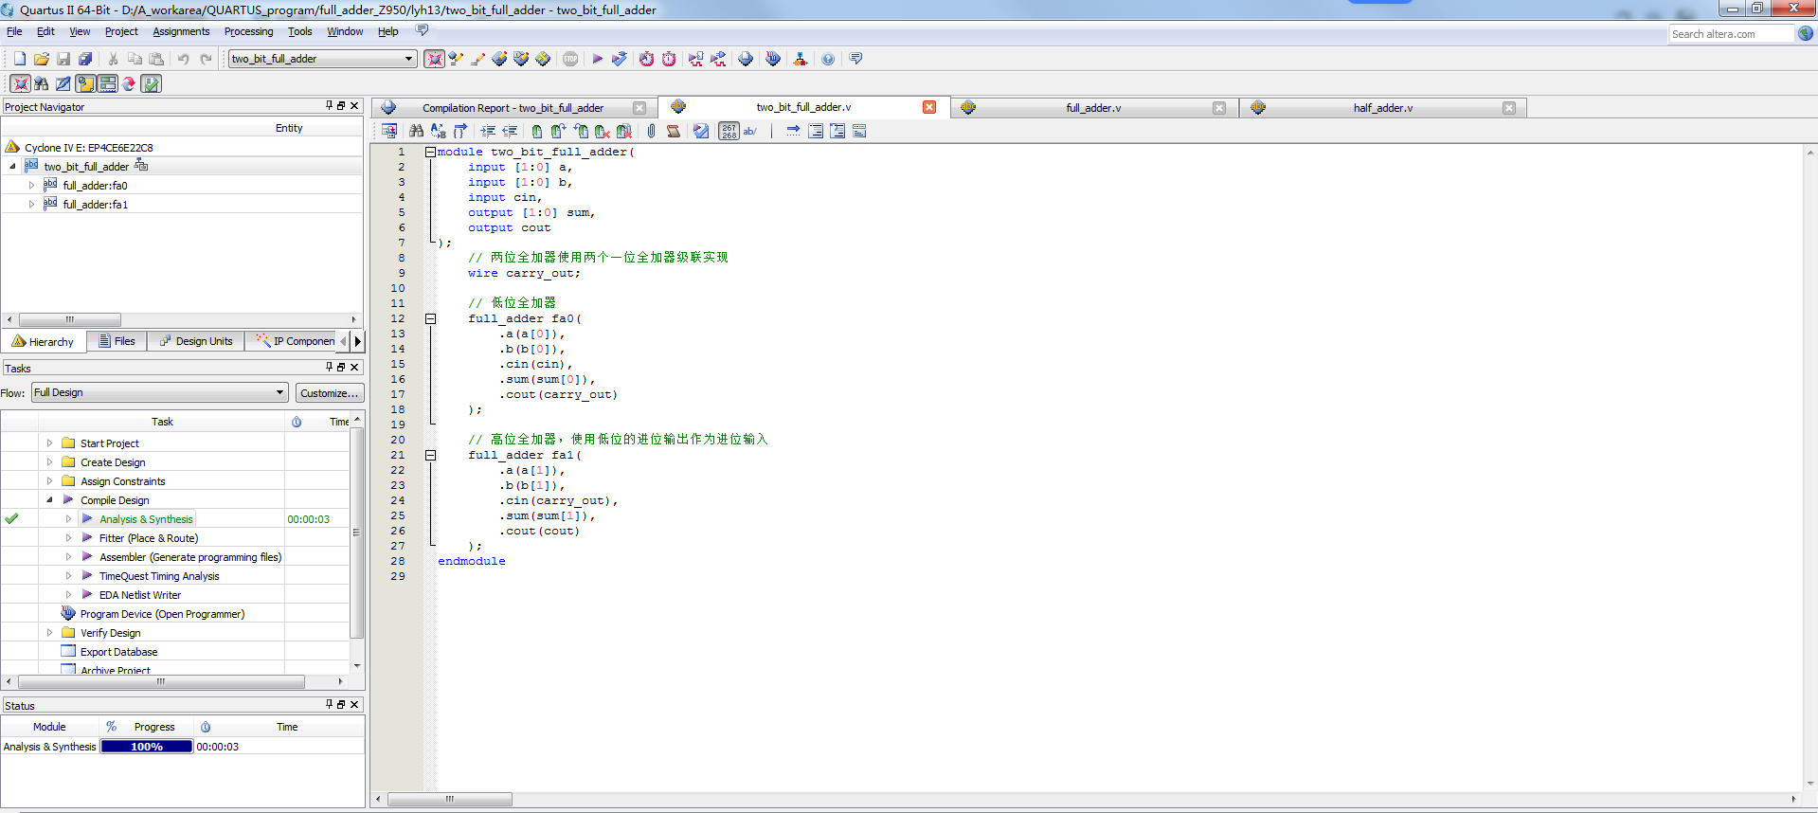Click the Increase Indent editor icon
1818x813 pixels.
488,131
